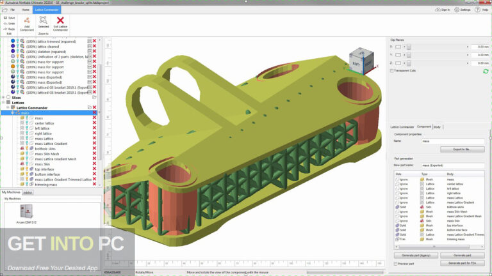Select the 'bolthole skins' row in part generation table
The height and width of the screenshot is (276, 492).
439,207
